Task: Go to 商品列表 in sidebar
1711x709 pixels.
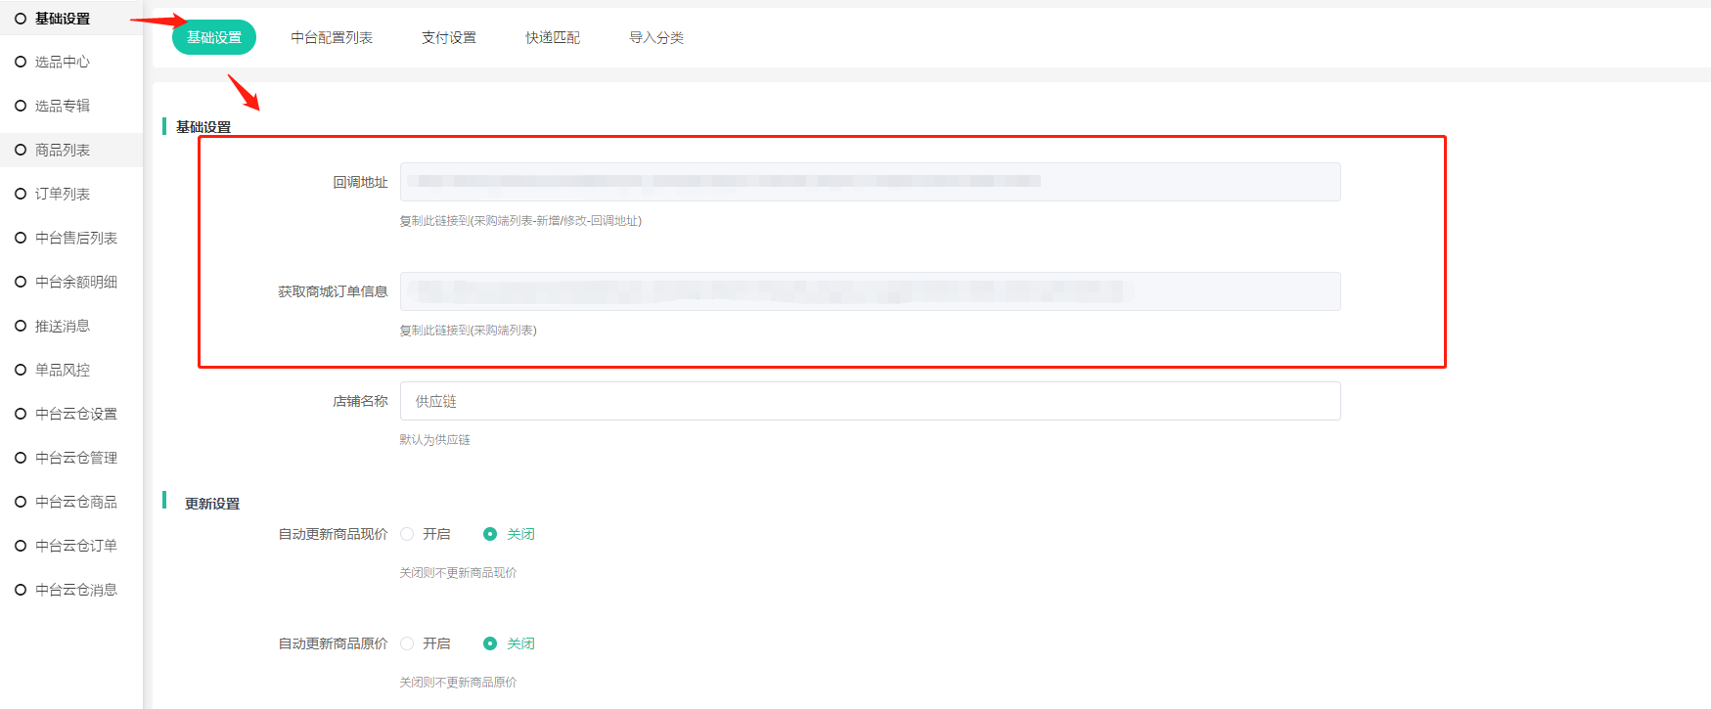Action: [x=62, y=150]
